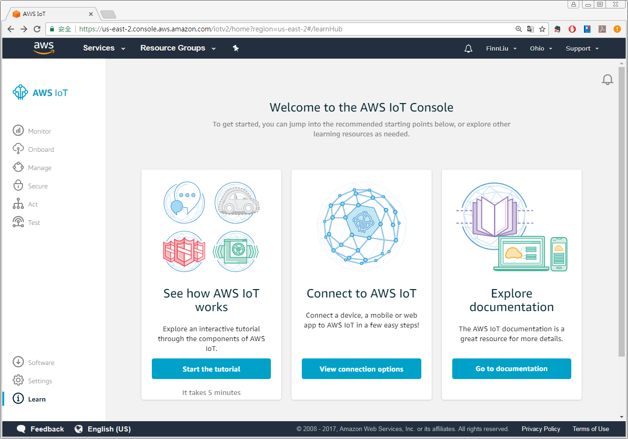Open the Secure section
This screenshot has width=628, height=439.
[x=38, y=186]
